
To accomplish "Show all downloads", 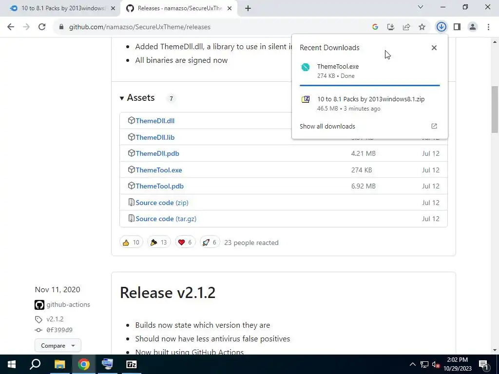I will tap(327, 126).
